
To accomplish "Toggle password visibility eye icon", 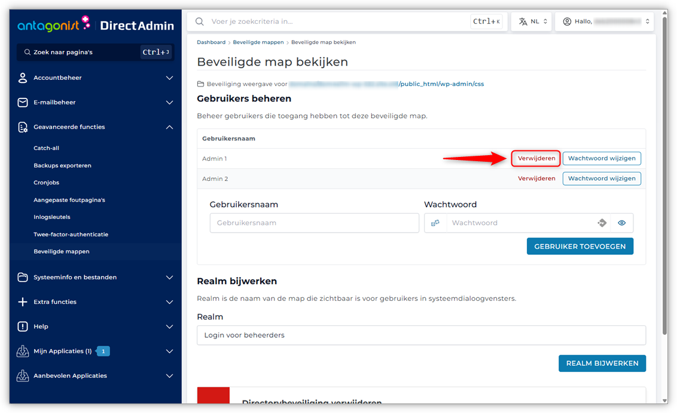I will [622, 223].
